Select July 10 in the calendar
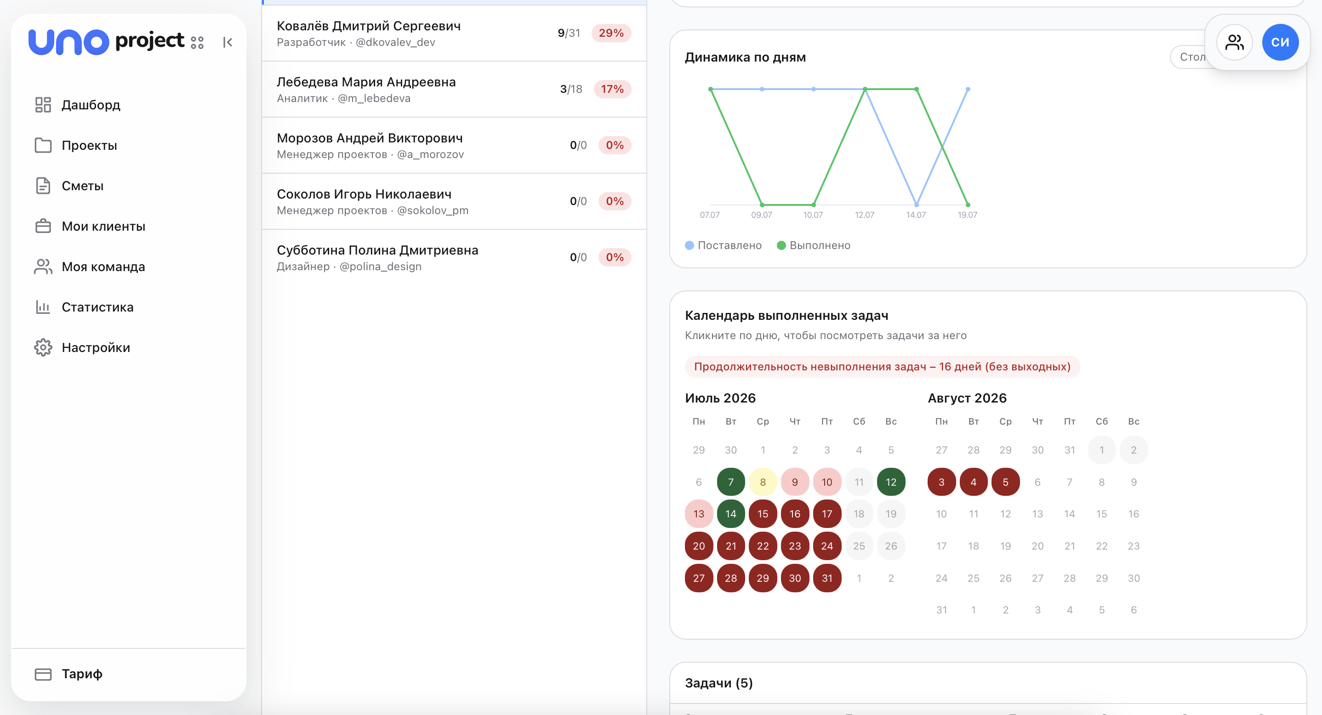Image resolution: width=1322 pixels, height=715 pixels. click(x=827, y=482)
